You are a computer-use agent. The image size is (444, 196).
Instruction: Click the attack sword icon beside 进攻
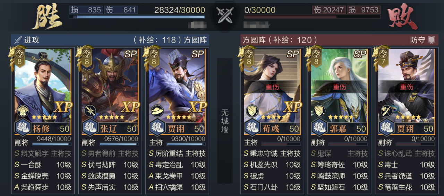point(18,40)
